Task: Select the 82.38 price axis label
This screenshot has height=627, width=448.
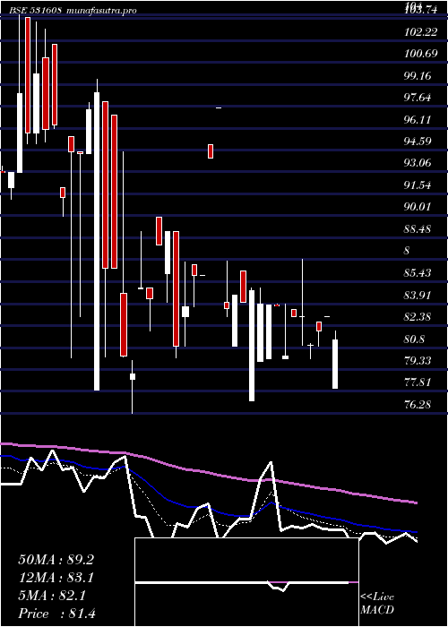Action: [x=418, y=317]
